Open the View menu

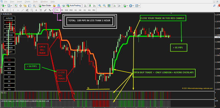12,2
